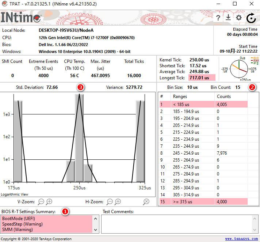Click the CPU Temp value 56 C
This screenshot has width=260, height=242.
click(74, 76)
